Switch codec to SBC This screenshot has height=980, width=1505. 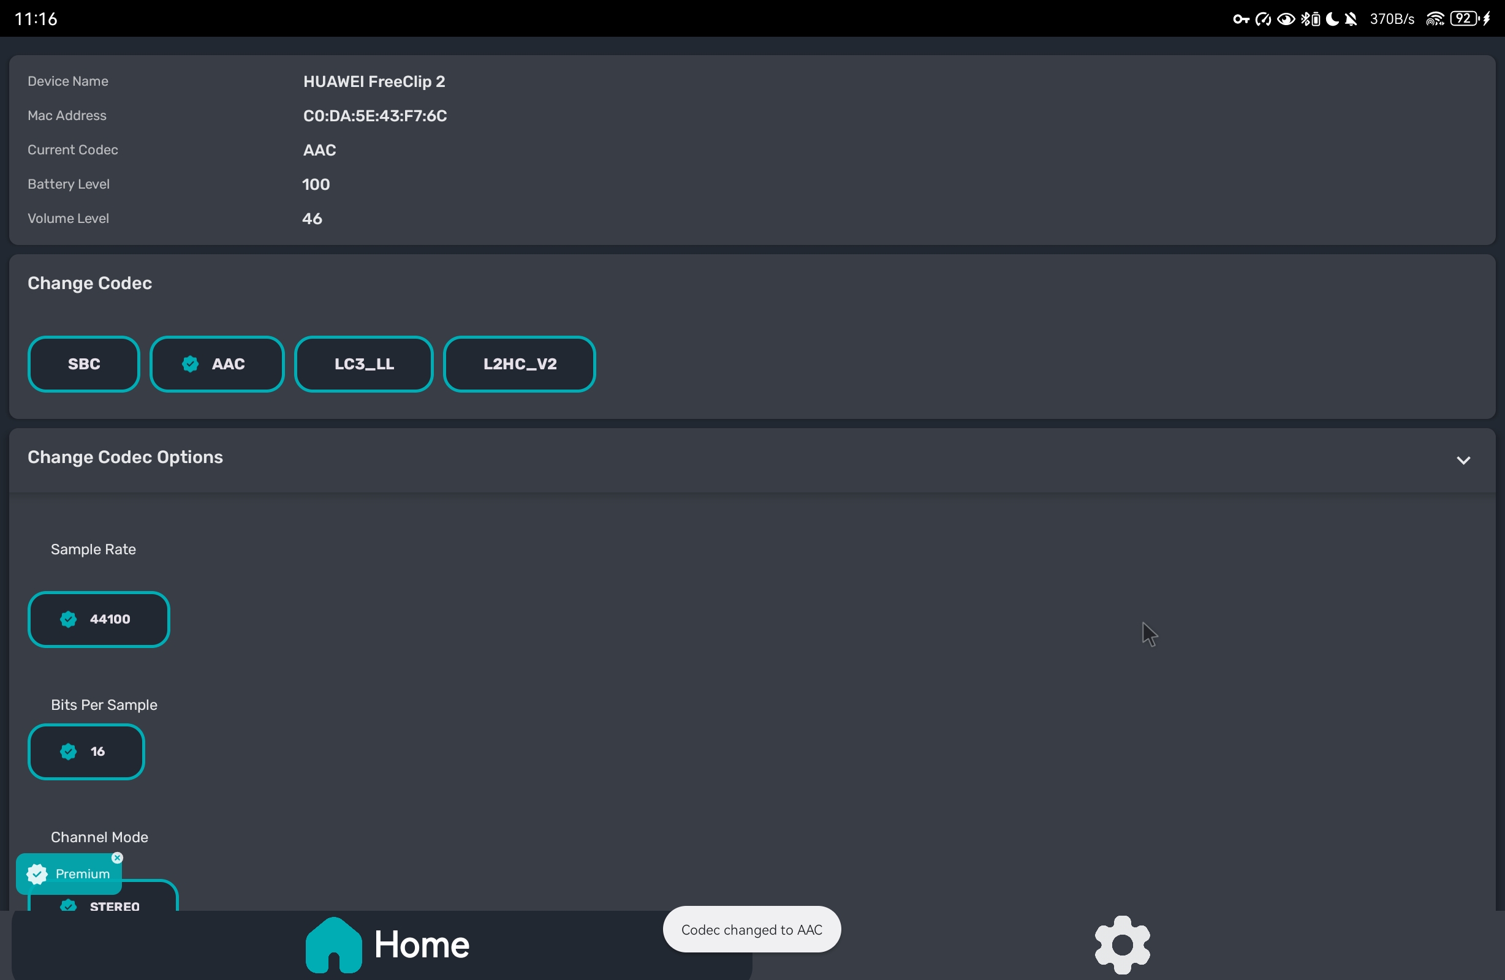(83, 364)
